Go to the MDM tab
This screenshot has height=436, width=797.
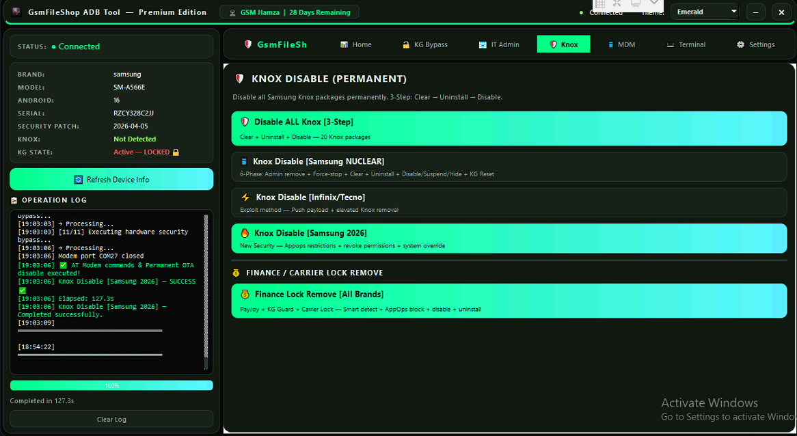(621, 44)
